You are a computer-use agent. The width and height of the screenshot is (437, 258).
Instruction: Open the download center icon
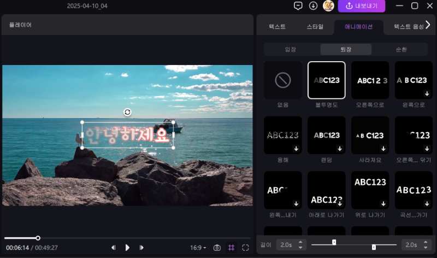click(313, 6)
